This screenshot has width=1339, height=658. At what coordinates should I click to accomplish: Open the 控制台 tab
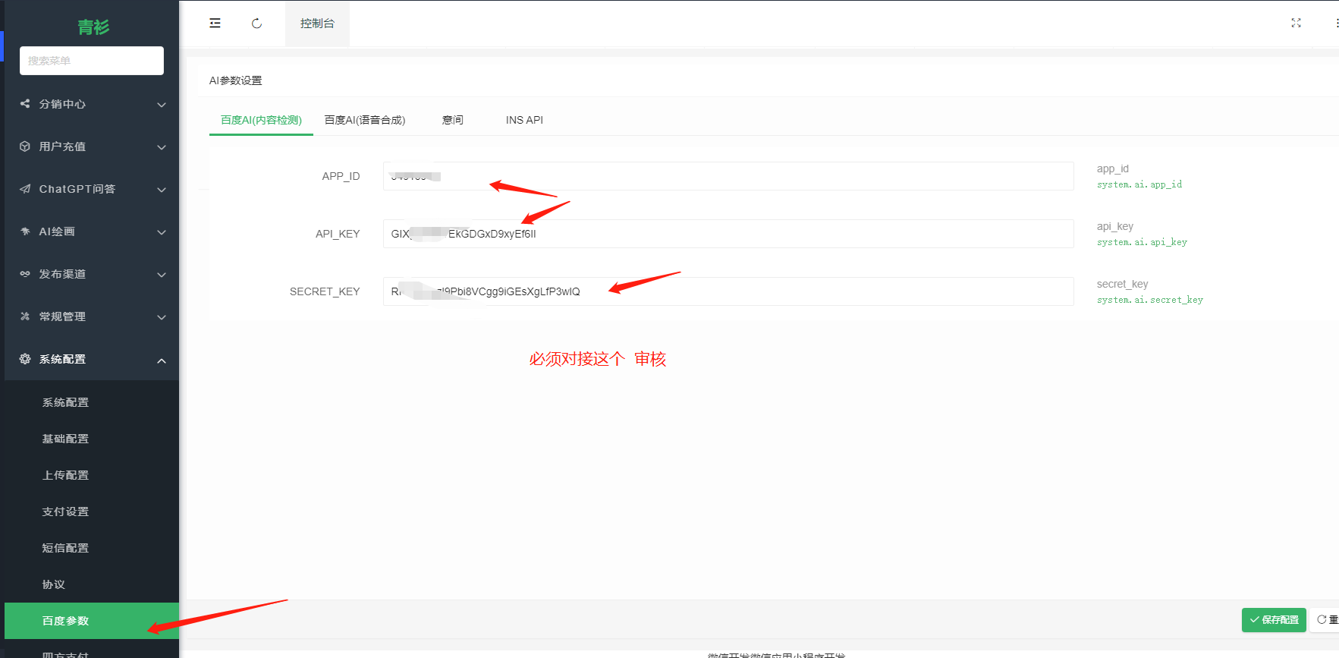(317, 24)
